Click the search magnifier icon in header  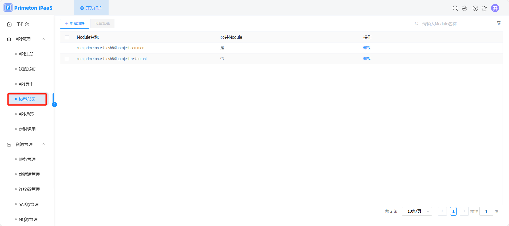455,8
